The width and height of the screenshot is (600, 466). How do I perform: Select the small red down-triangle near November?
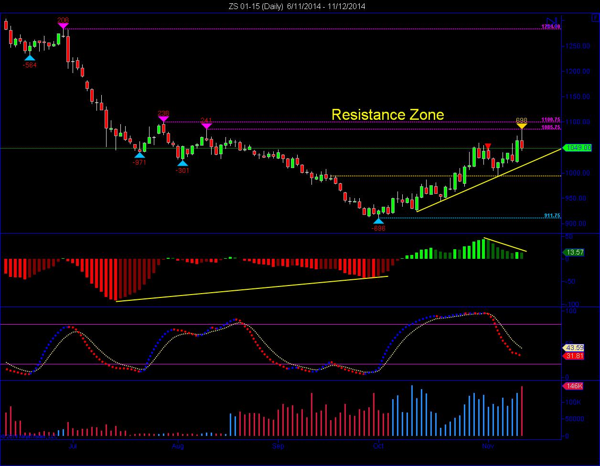488,146
